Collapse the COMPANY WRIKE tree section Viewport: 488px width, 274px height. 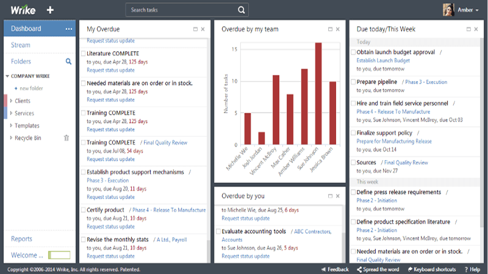pyautogui.click(x=7, y=76)
